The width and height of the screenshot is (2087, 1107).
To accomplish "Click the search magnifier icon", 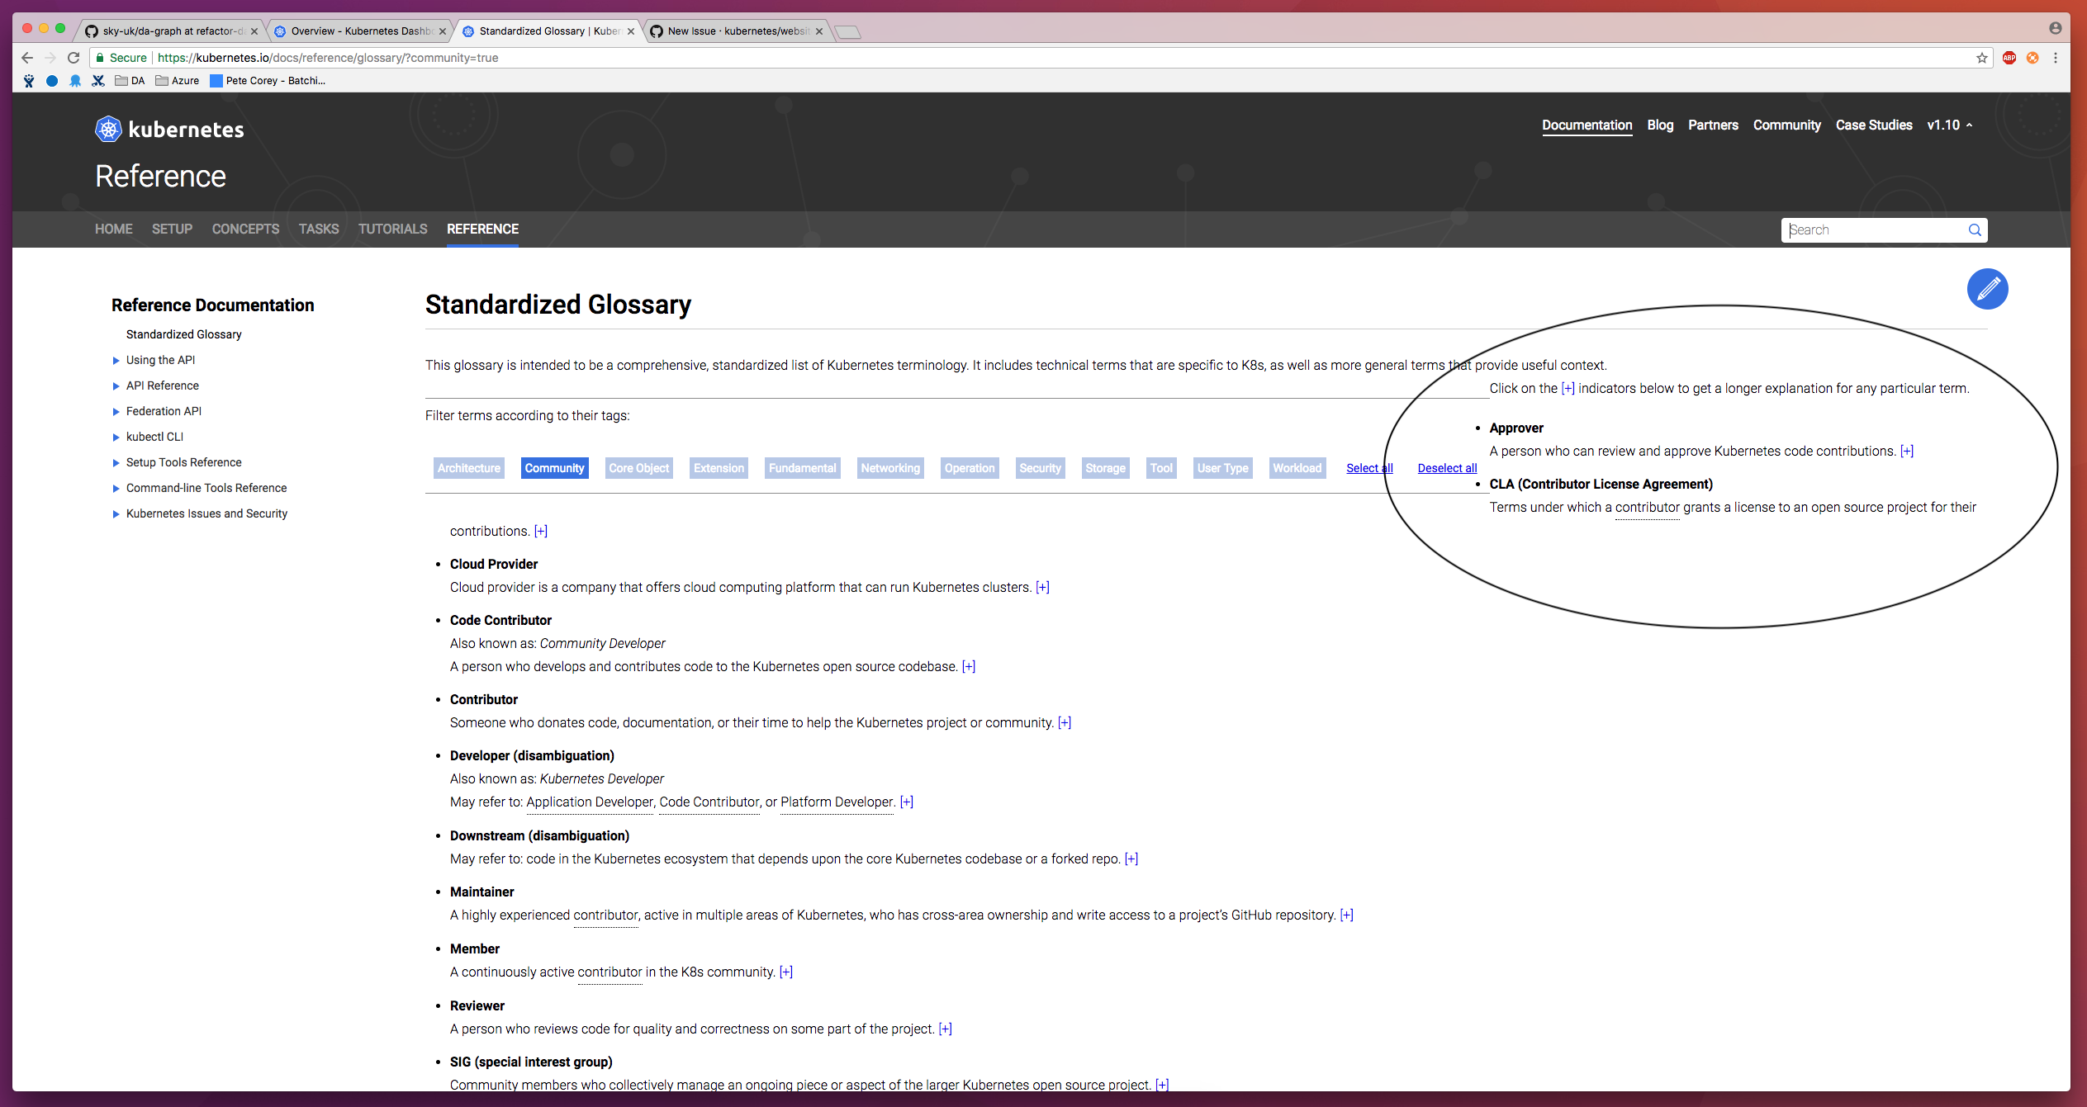I will [x=1975, y=230].
